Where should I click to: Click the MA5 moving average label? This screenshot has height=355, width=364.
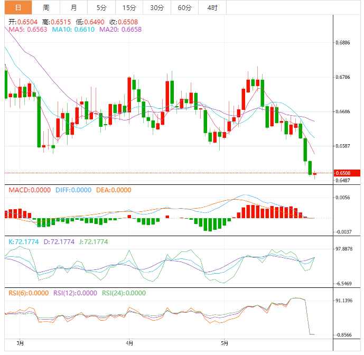[x=27, y=30]
